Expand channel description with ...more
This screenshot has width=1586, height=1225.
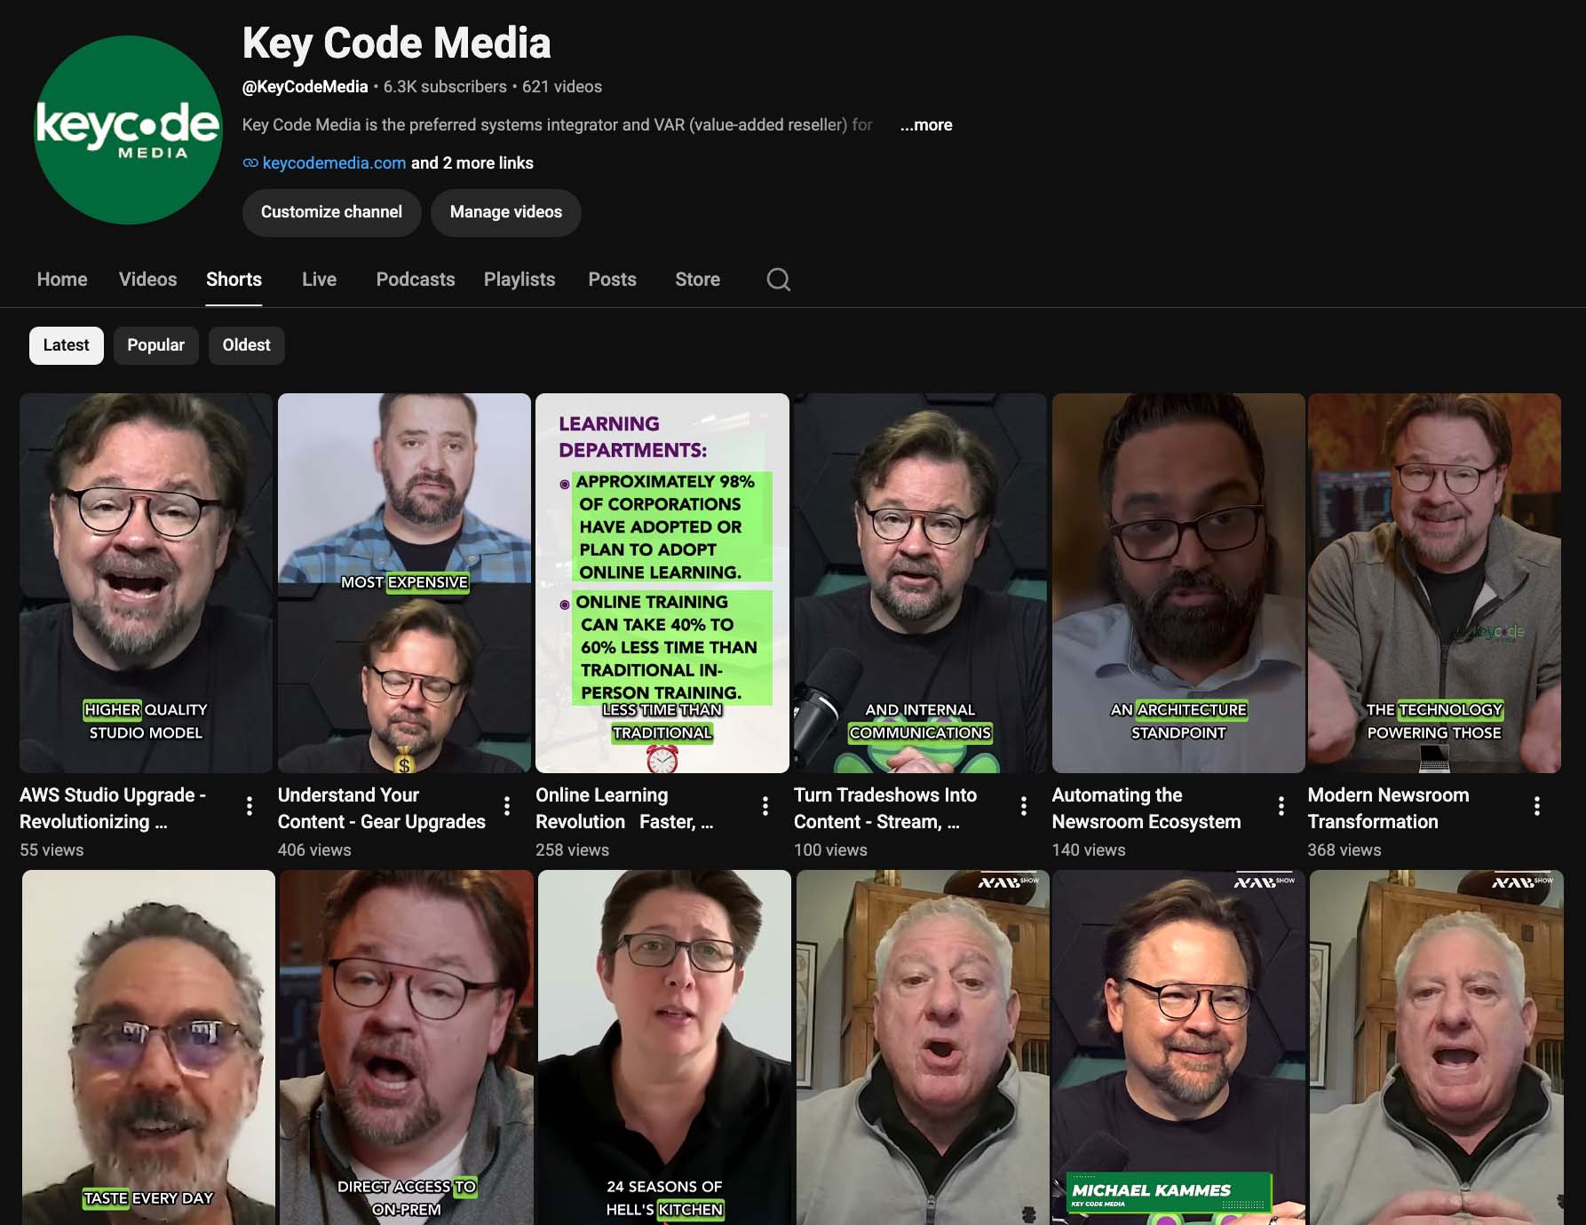925,125
